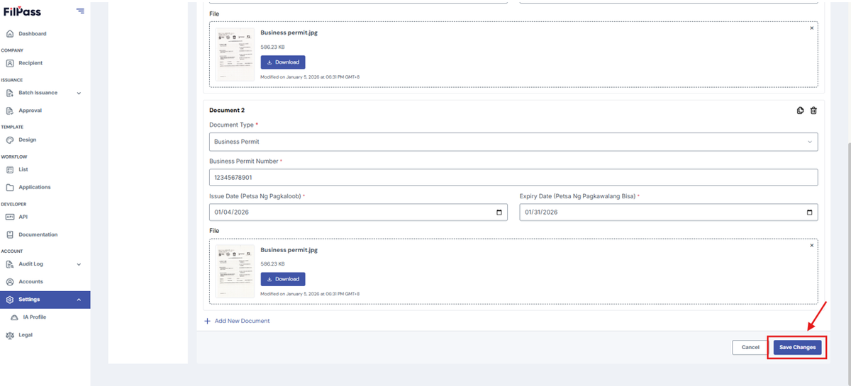
Task: Open the Audit Log menu
Action: pyautogui.click(x=30, y=264)
